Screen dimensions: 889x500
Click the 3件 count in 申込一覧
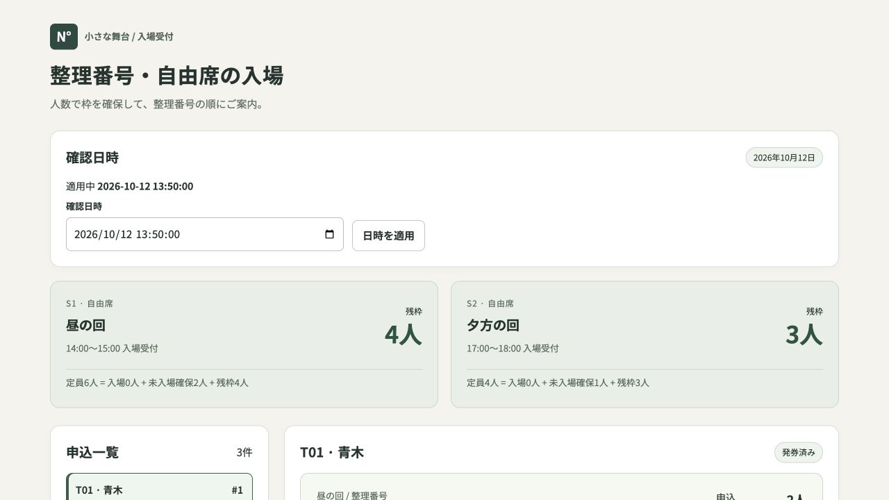[x=244, y=453]
